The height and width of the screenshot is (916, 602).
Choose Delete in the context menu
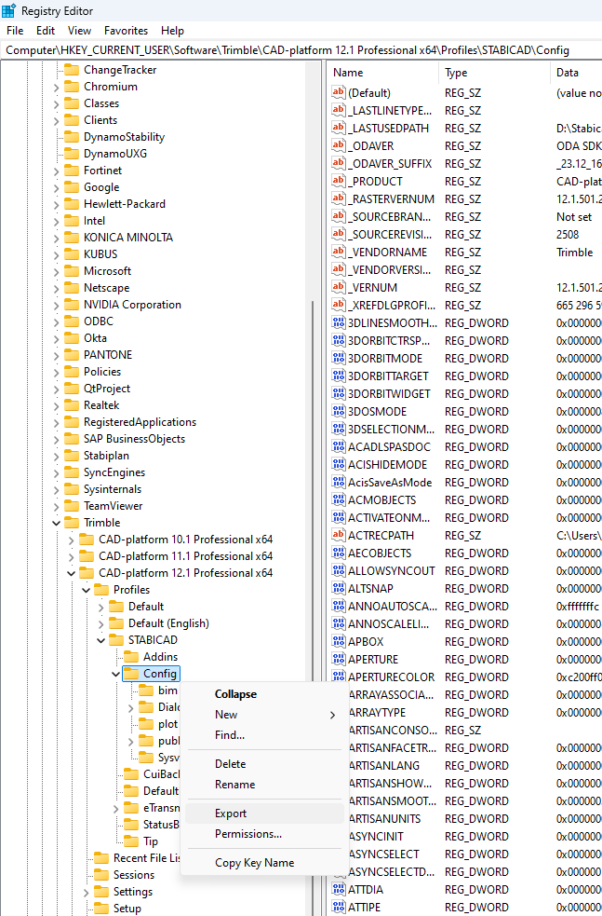coord(263,764)
